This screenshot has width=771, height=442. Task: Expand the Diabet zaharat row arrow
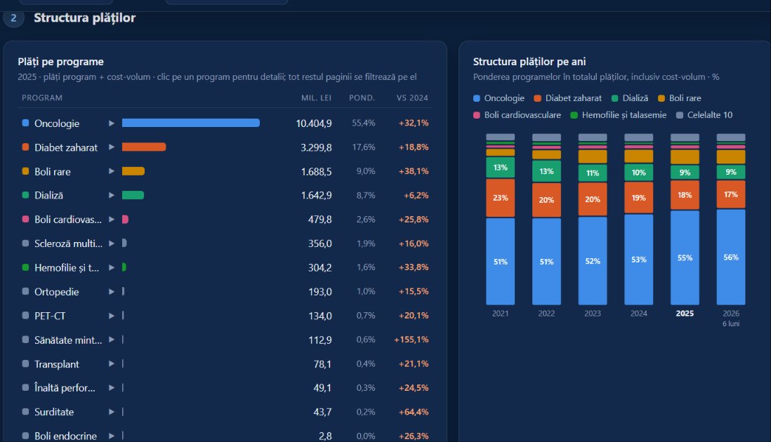pos(112,147)
